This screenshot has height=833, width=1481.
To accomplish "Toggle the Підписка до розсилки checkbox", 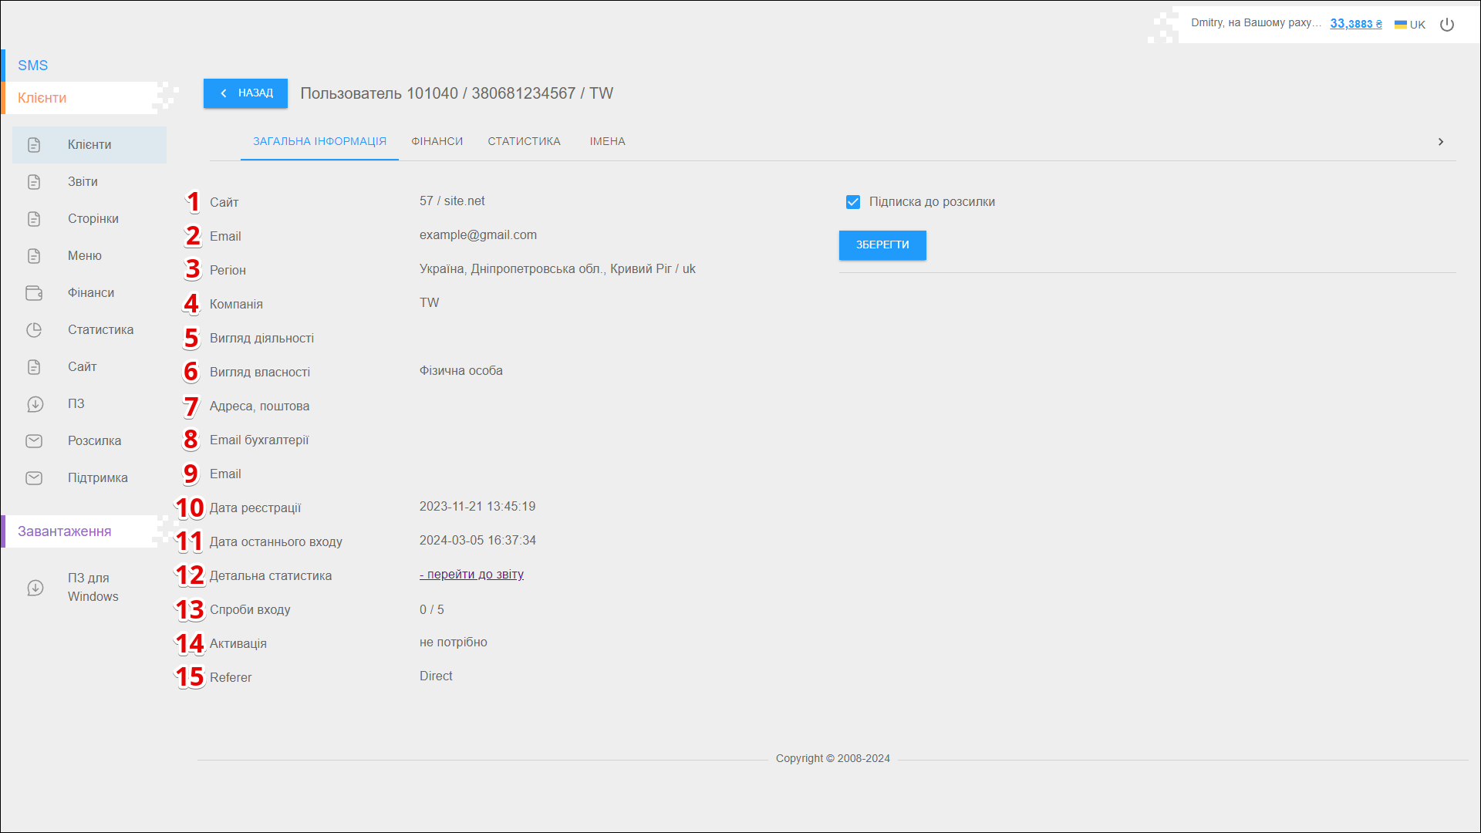I will pyautogui.click(x=852, y=202).
